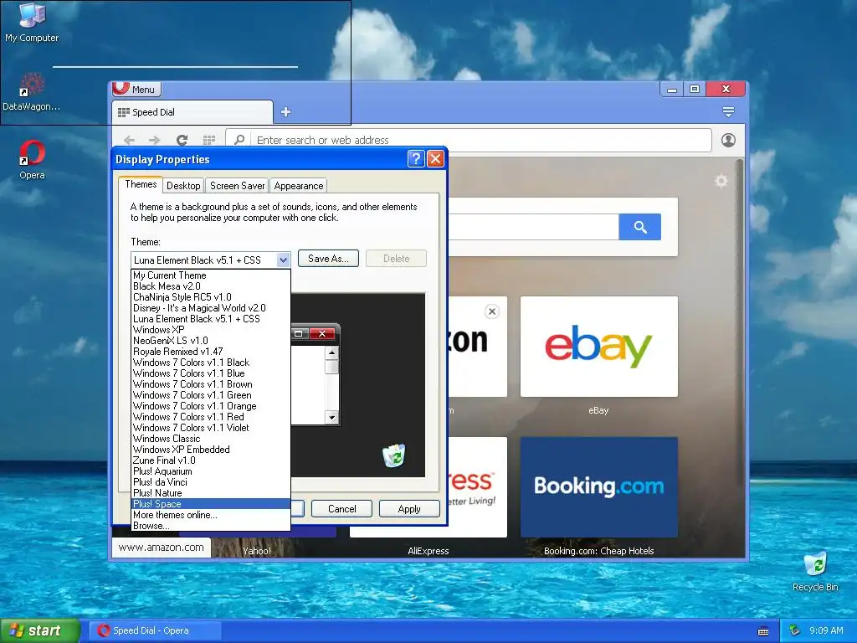
Task: Click the Start button
Action: (40, 630)
